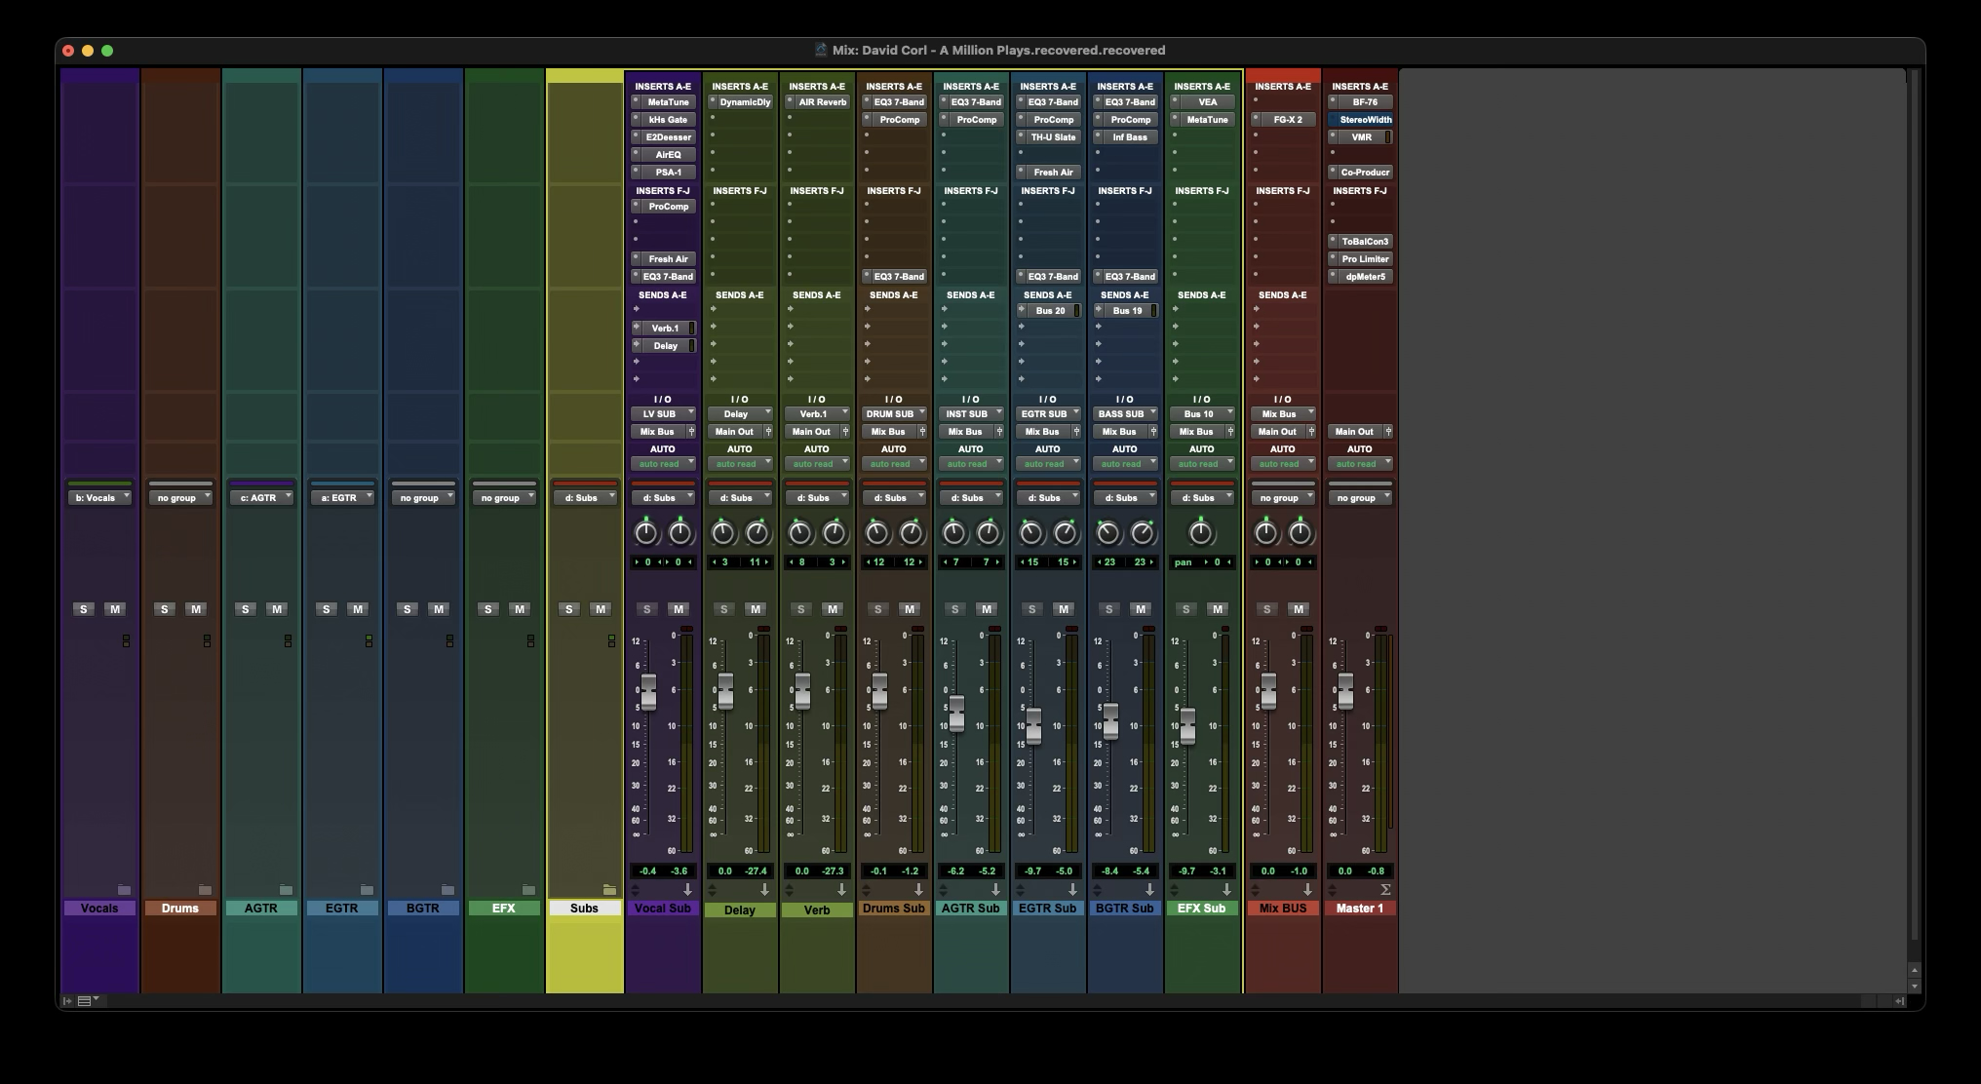Open output window arrow on Vocal Sub
Image resolution: width=1981 pixels, height=1084 pixels.
pyautogui.click(x=687, y=890)
